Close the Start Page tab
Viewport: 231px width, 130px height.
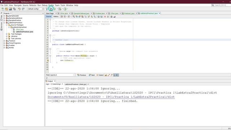click(x=56, y=13)
